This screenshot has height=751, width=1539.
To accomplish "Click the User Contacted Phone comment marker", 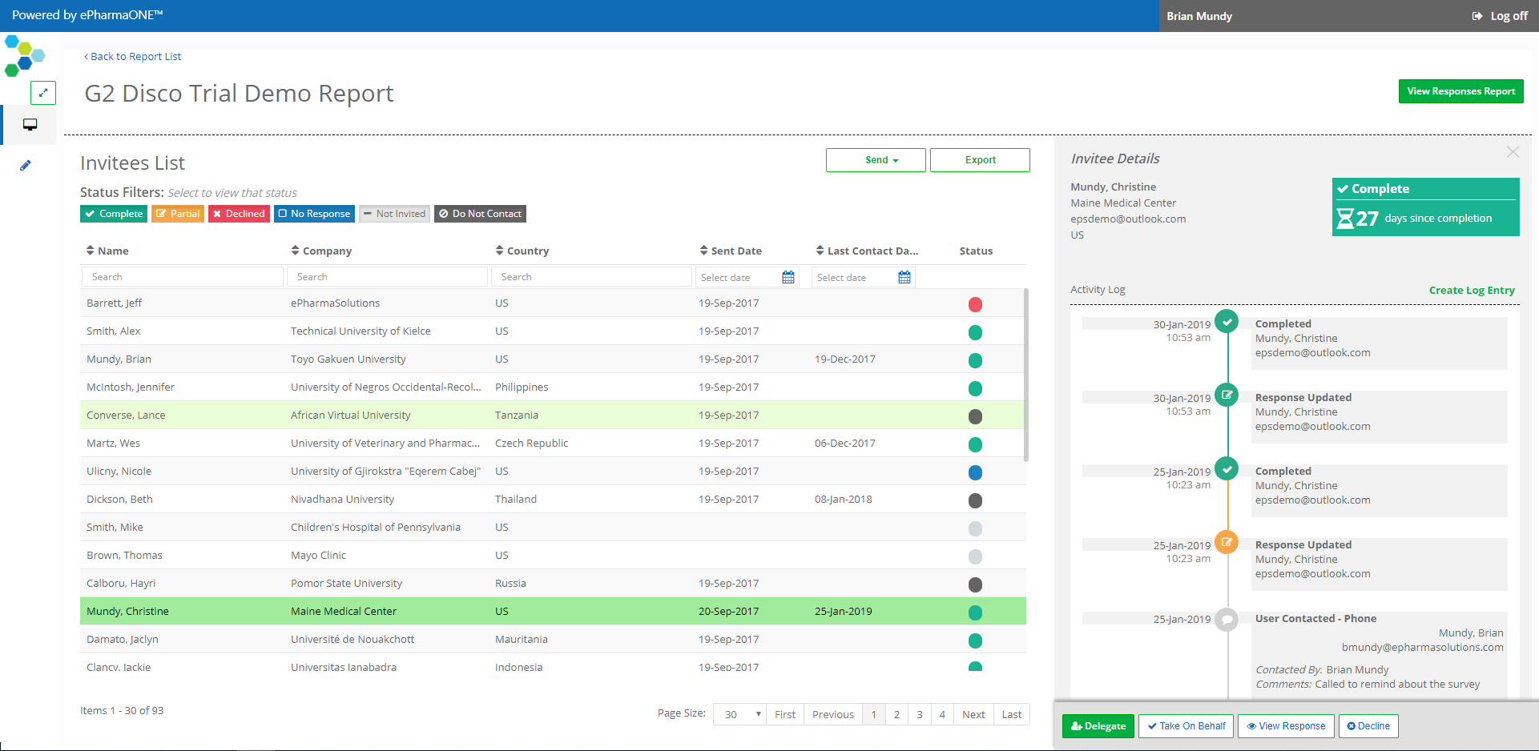I will point(1227,619).
